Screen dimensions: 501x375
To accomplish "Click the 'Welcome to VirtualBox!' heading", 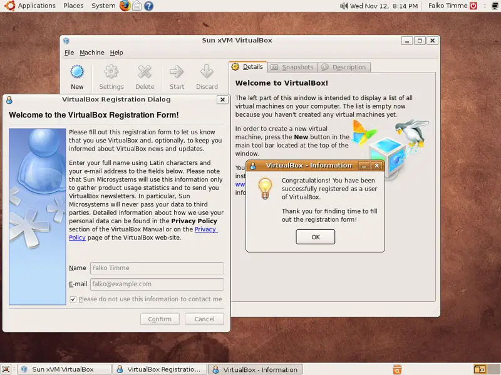I will tap(281, 83).
